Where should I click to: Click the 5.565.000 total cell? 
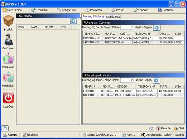(164, 42)
